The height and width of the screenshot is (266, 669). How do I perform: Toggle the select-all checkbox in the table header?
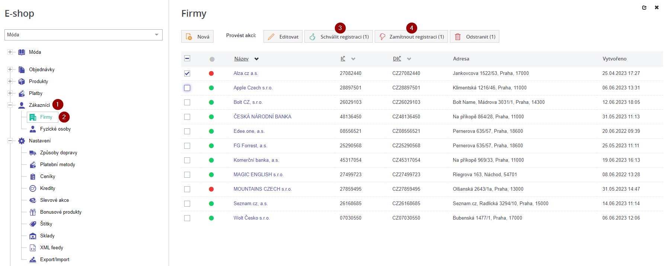click(x=187, y=58)
